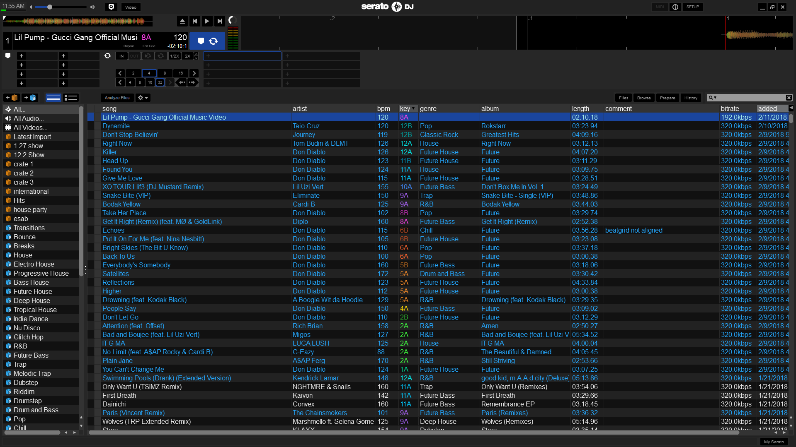The height and width of the screenshot is (447, 796).
Task: Click the key column sort arrow
Action: 413,108
